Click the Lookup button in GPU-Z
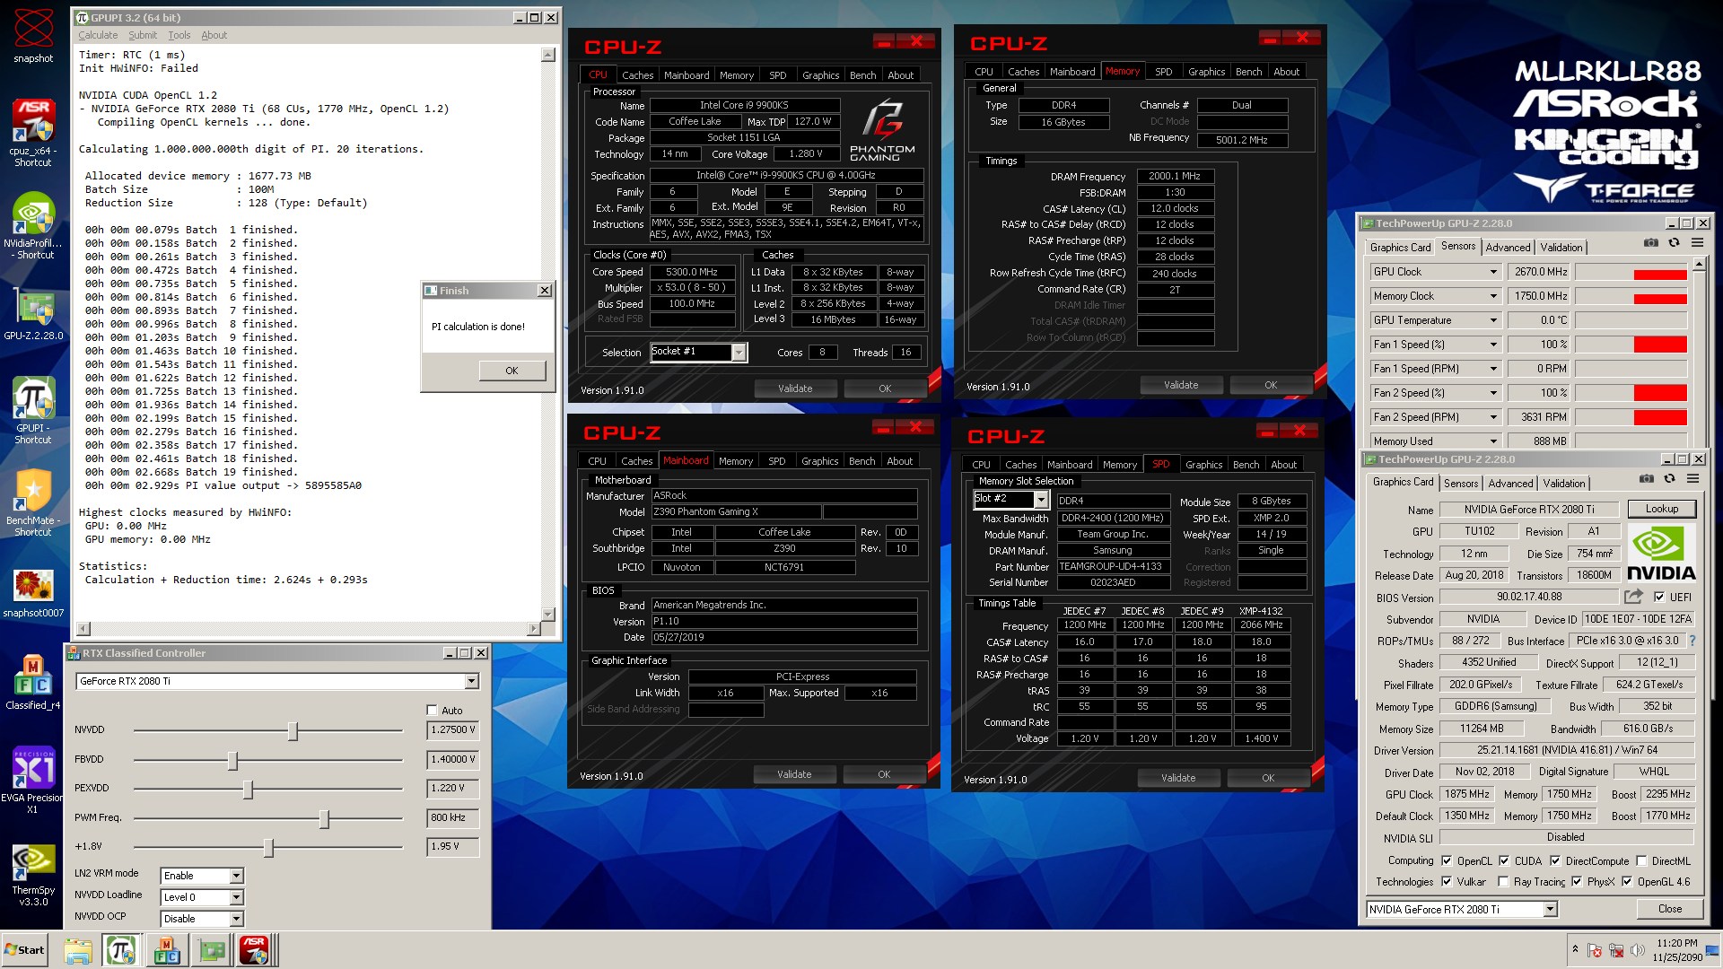Screen dimensions: 1723x969 point(1661,509)
